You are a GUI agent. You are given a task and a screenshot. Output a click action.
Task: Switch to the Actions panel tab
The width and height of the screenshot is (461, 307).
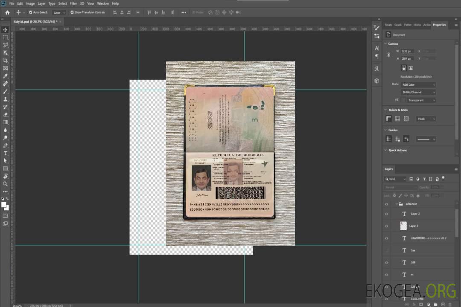(426, 25)
